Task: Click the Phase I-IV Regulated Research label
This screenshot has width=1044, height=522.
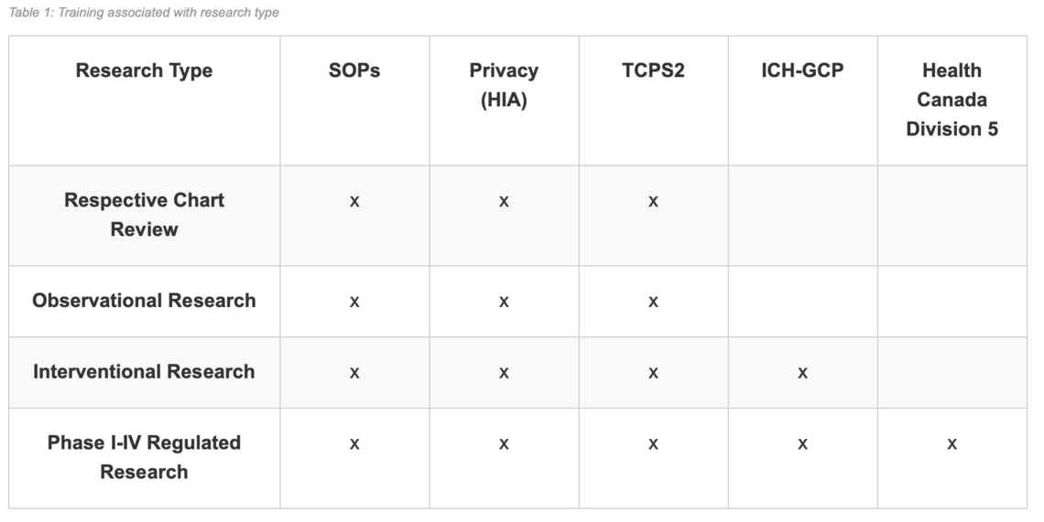Action: [144, 457]
